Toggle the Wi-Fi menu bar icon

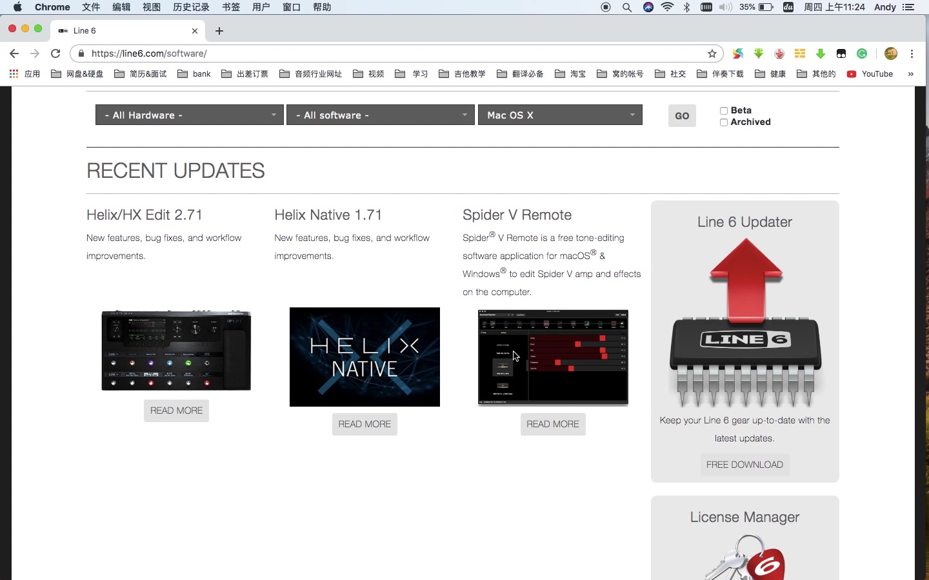pyautogui.click(x=668, y=8)
